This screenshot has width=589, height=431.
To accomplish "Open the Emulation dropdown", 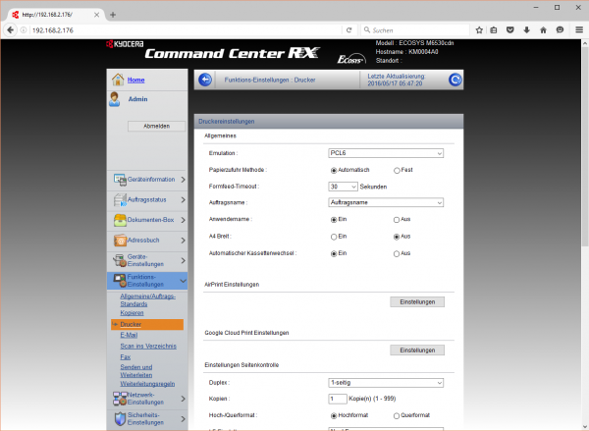I will (x=386, y=153).
